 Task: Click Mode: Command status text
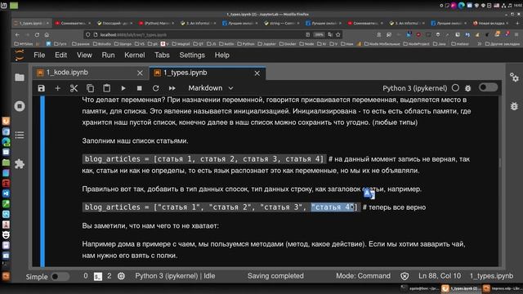(x=363, y=276)
